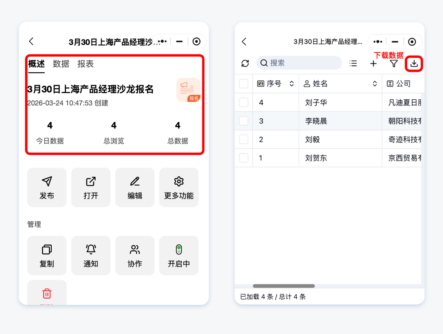Image resolution: width=443 pixels, height=334 pixels.
Task: Click the 通知 bell button
Action: [x=91, y=255]
